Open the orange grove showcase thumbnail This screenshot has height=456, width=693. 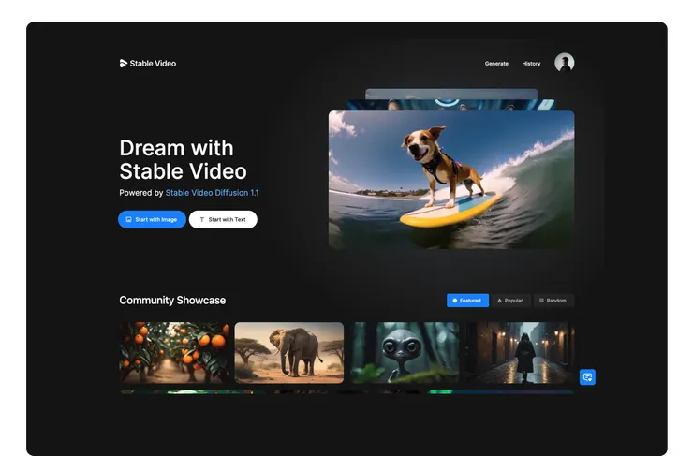tap(174, 353)
